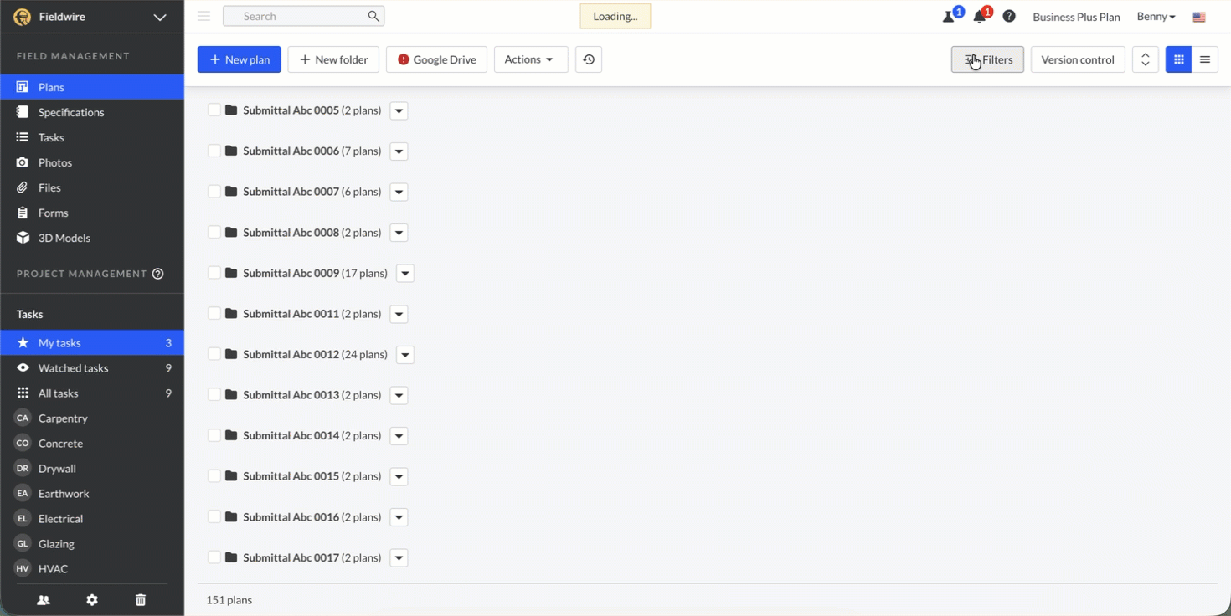Toggle the hamburger sidebar menu icon

tap(203, 16)
